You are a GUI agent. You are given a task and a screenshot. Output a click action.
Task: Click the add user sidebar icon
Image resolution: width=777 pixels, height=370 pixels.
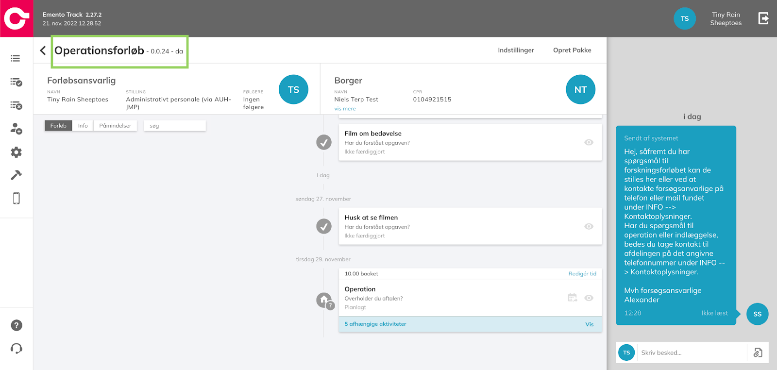[x=16, y=129]
